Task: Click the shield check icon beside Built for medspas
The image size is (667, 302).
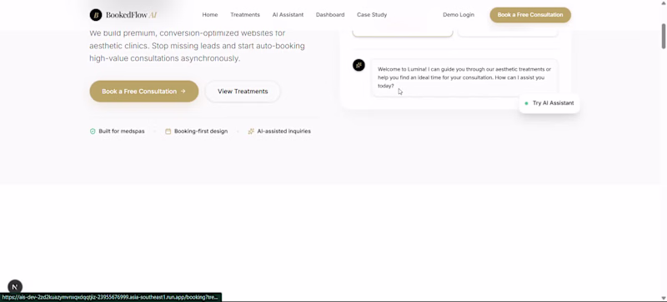Action: coord(93,131)
